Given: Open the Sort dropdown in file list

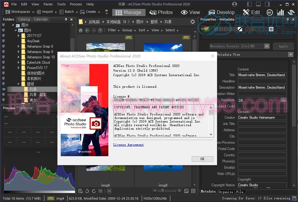Looking at the screenshot, I should point(143,30).
